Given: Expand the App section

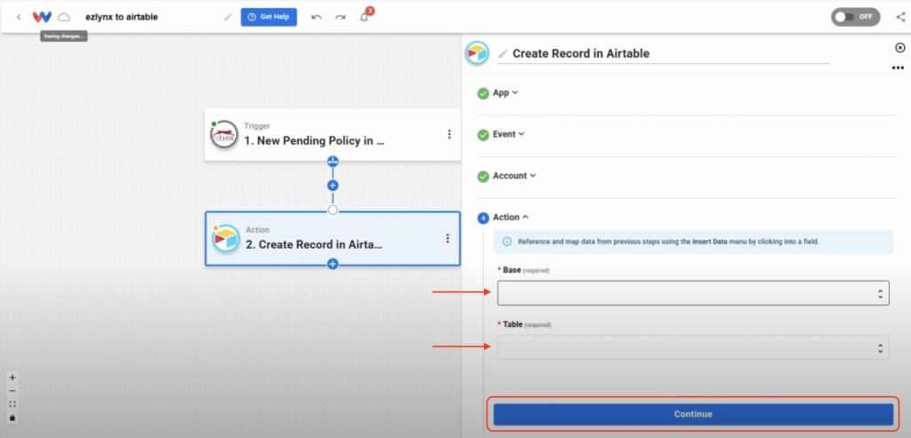Looking at the screenshot, I should [x=505, y=92].
